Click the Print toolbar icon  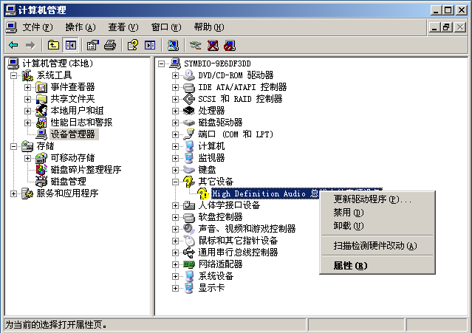(x=110, y=45)
